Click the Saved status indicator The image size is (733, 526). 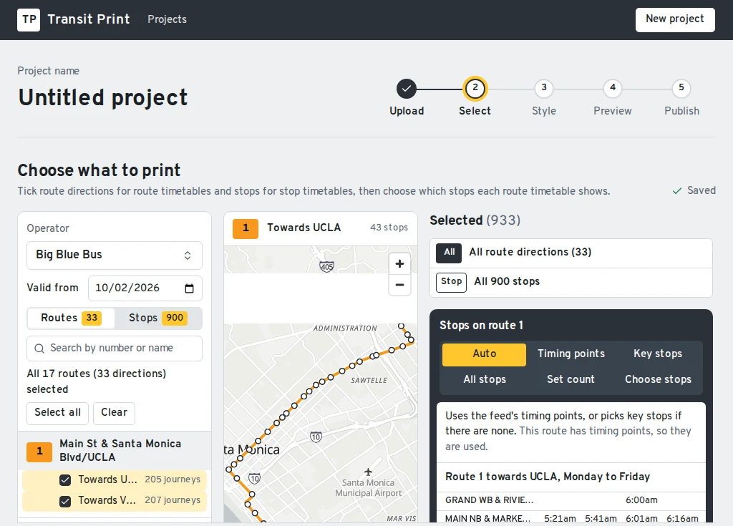pyautogui.click(x=694, y=191)
